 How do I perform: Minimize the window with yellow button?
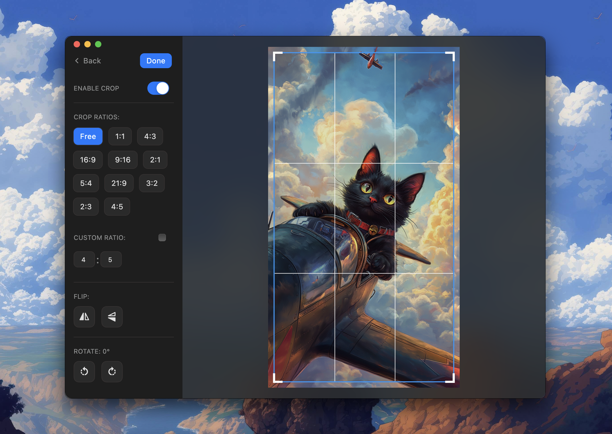[88, 44]
